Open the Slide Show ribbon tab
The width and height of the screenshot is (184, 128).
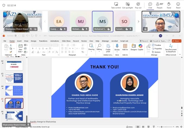point(66,41)
